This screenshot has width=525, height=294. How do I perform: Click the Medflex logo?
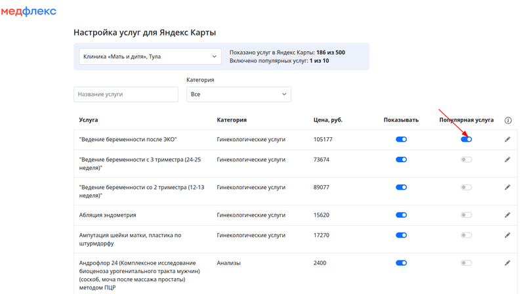coord(28,11)
